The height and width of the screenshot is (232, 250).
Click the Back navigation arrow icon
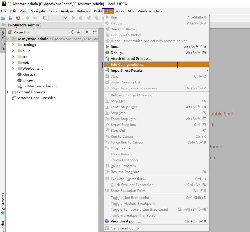point(27,18)
